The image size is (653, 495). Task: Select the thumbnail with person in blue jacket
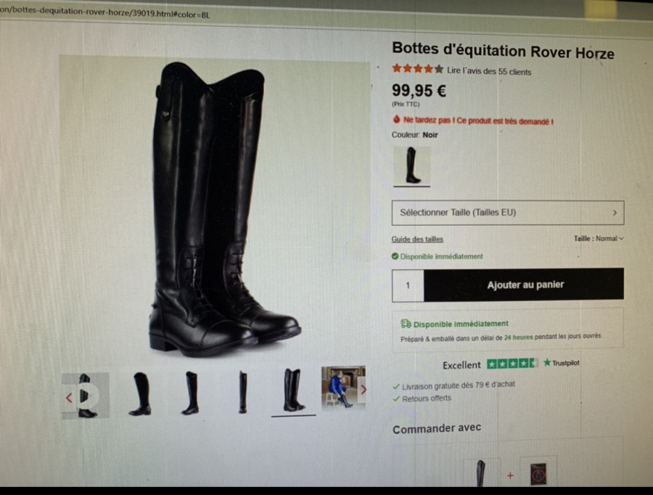point(343,388)
